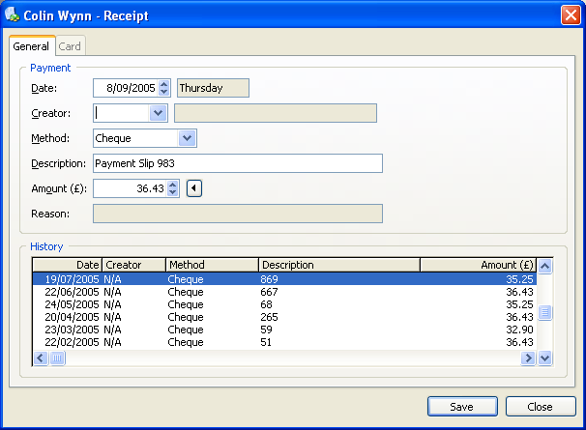Sort history by Amount (£) column header
Screen dimensions: 586x430
[478, 265]
